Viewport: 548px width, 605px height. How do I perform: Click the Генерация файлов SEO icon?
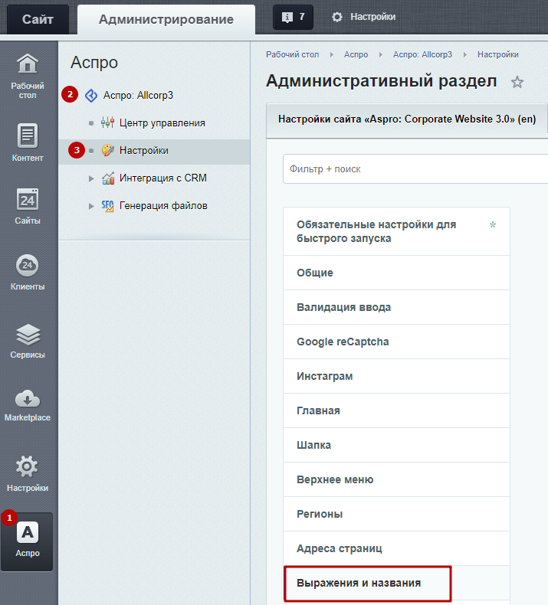(x=108, y=206)
